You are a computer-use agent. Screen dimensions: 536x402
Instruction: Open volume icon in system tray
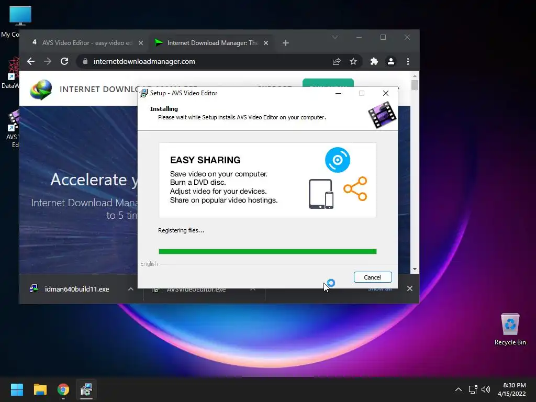click(485, 389)
